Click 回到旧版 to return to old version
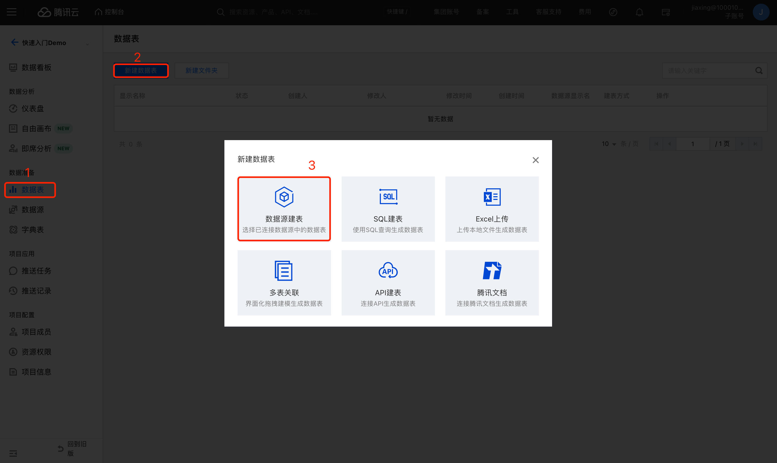Image resolution: width=777 pixels, height=463 pixels. click(x=73, y=449)
